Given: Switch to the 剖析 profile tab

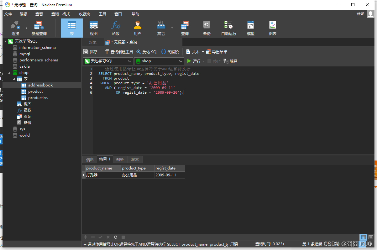Looking at the screenshot, I should (120, 159).
